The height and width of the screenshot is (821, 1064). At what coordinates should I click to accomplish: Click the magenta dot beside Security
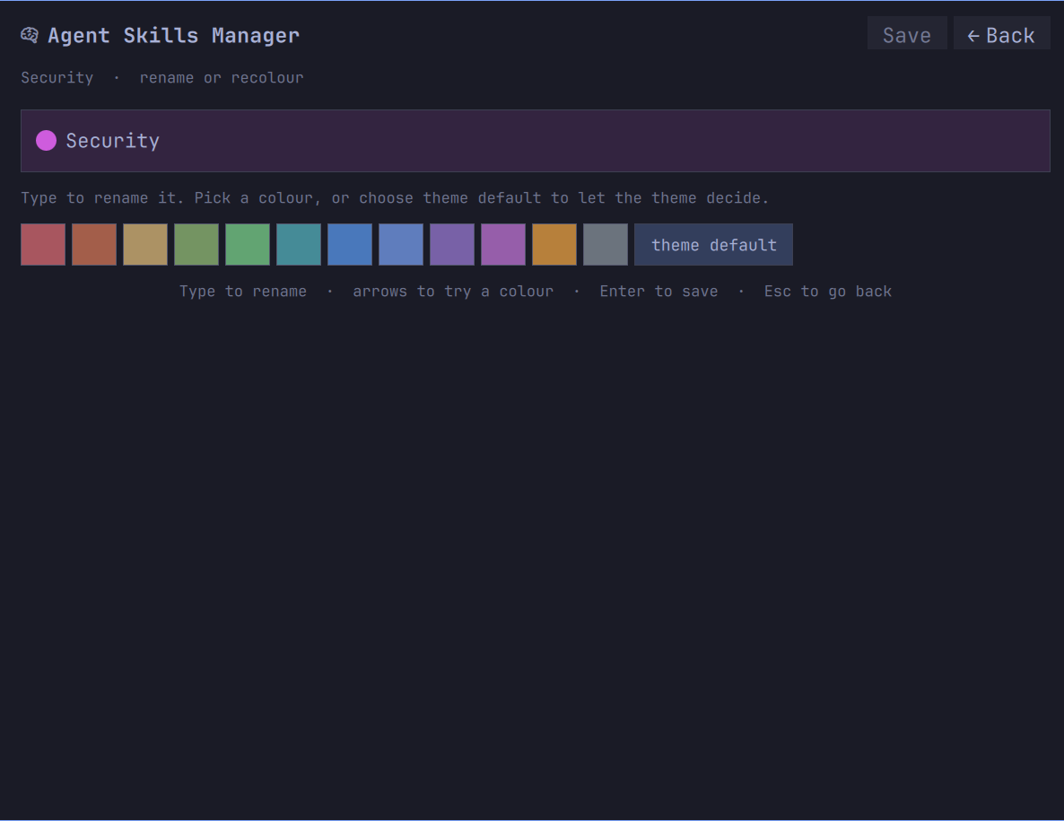coord(46,141)
